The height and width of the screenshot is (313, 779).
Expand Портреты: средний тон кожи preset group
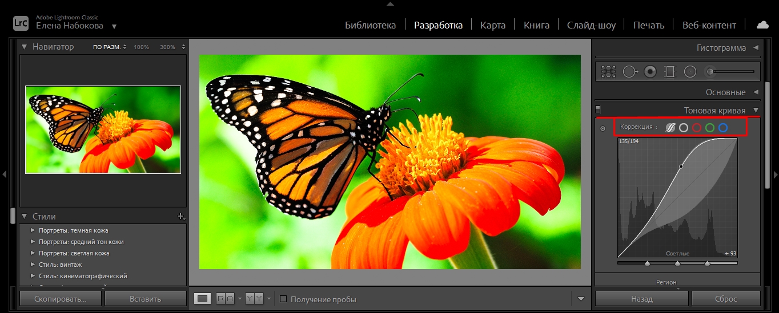point(32,242)
